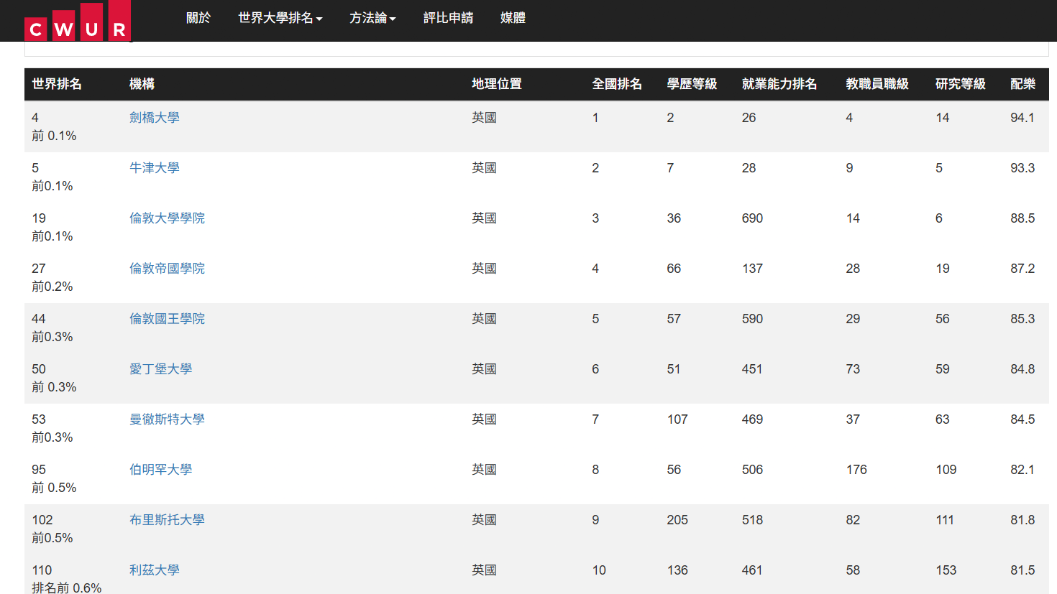Select world rank 44 for 倫敦國王學院
This screenshot has height=594, width=1057.
(39, 319)
